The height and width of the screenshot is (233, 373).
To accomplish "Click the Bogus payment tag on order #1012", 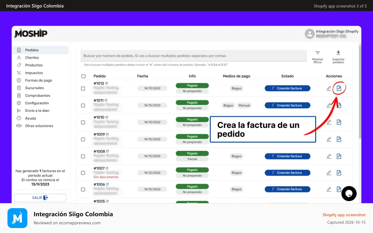I will pos(237,88).
